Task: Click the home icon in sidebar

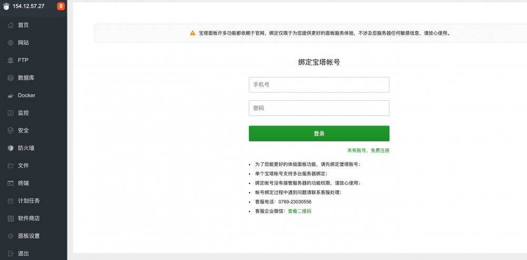Action: (x=11, y=25)
